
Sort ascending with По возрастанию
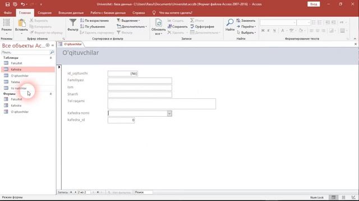tap(95, 21)
